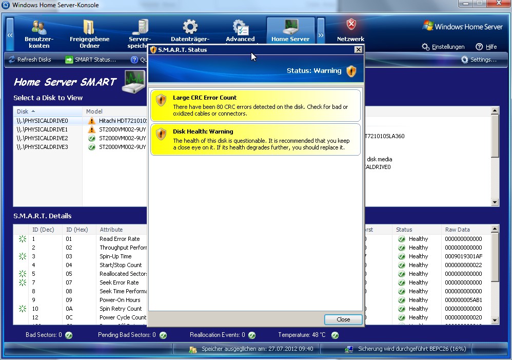Click the Healthy check icon for raw data 0009019301AF
The width and height of the screenshot is (512, 360).
pyautogui.click(x=402, y=256)
